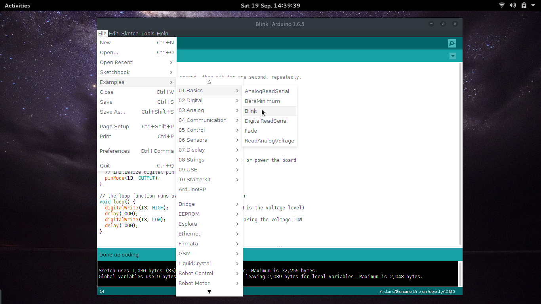Expand the 08.Strings examples submenu

click(x=209, y=160)
